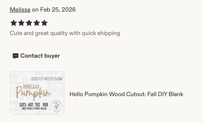
Task: Click the fifth rating star
Action: pyautogui.click(x=44, y=23)
